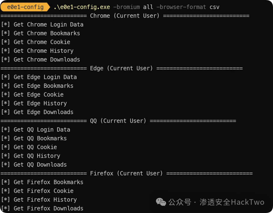Image resolution: width=273 pixels, height=213 pixels.
Task: Click the csv argument in command
Action: point(214,7)
